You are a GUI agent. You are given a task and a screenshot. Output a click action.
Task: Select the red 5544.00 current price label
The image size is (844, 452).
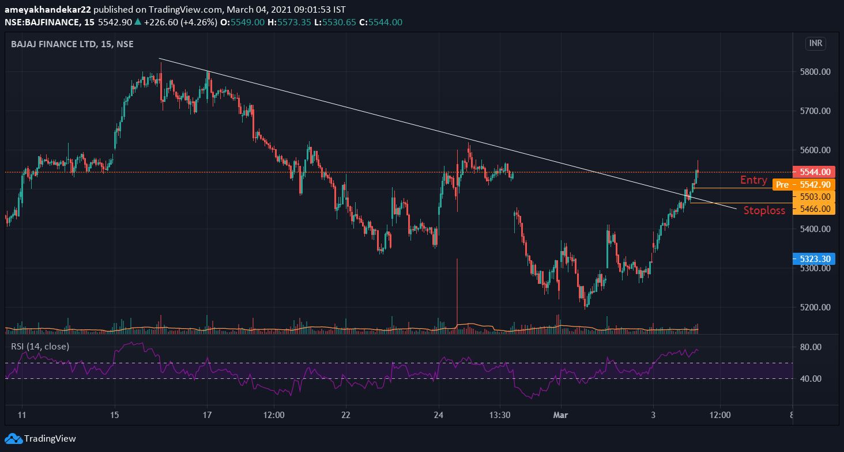814,172
